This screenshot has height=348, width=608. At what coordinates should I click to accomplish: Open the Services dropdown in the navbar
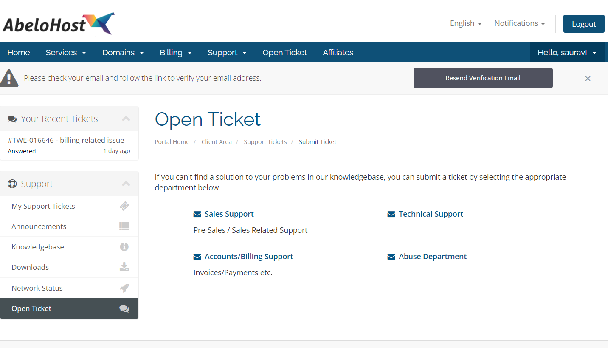tap(66, 52)
